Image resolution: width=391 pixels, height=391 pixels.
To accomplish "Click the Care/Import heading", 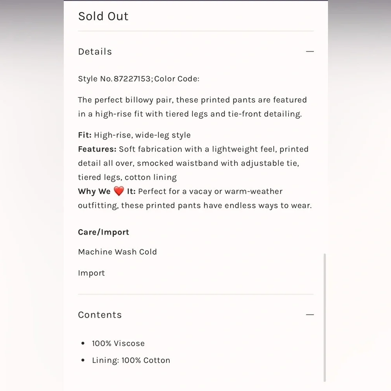I will 104,232.
